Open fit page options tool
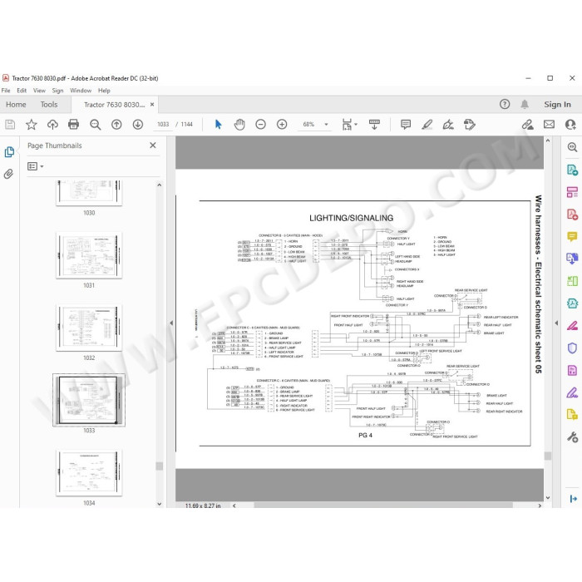 pyautogui.click(x=349, y=125)
